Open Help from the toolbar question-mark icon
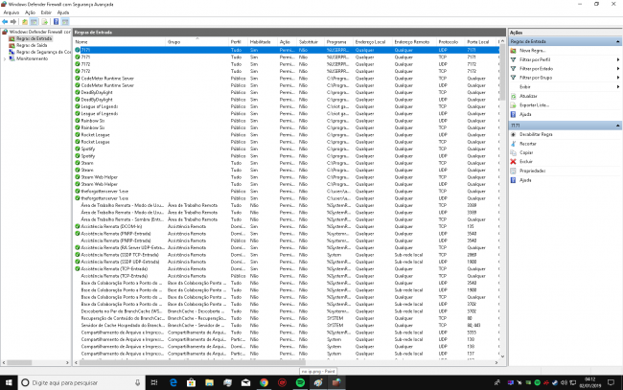Screen dimensions: 623x390 click(56, 22)
